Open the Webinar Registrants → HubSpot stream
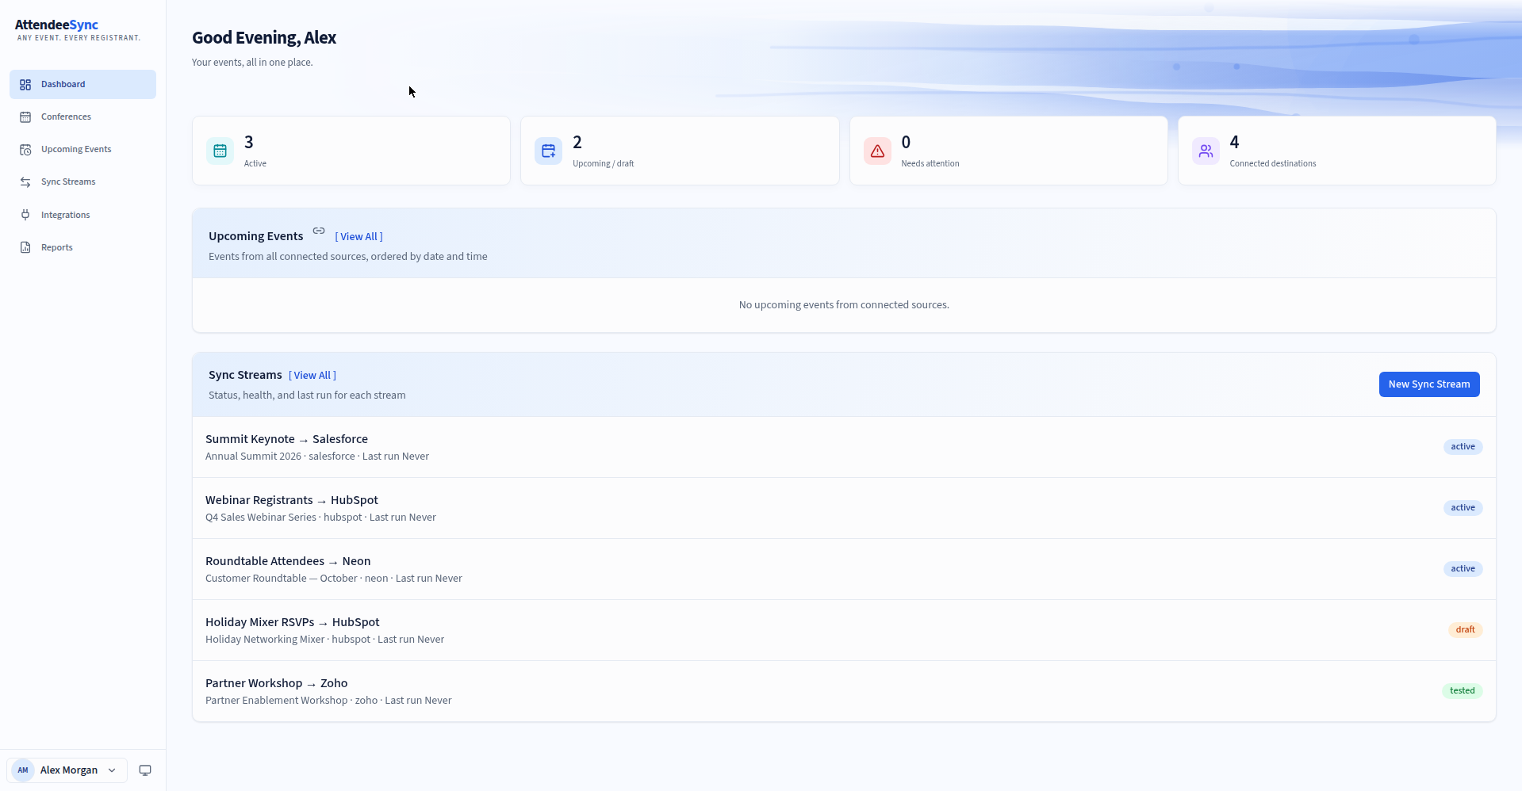The width and height of the screenshot is (1522, 791). [x=844, y=508]
